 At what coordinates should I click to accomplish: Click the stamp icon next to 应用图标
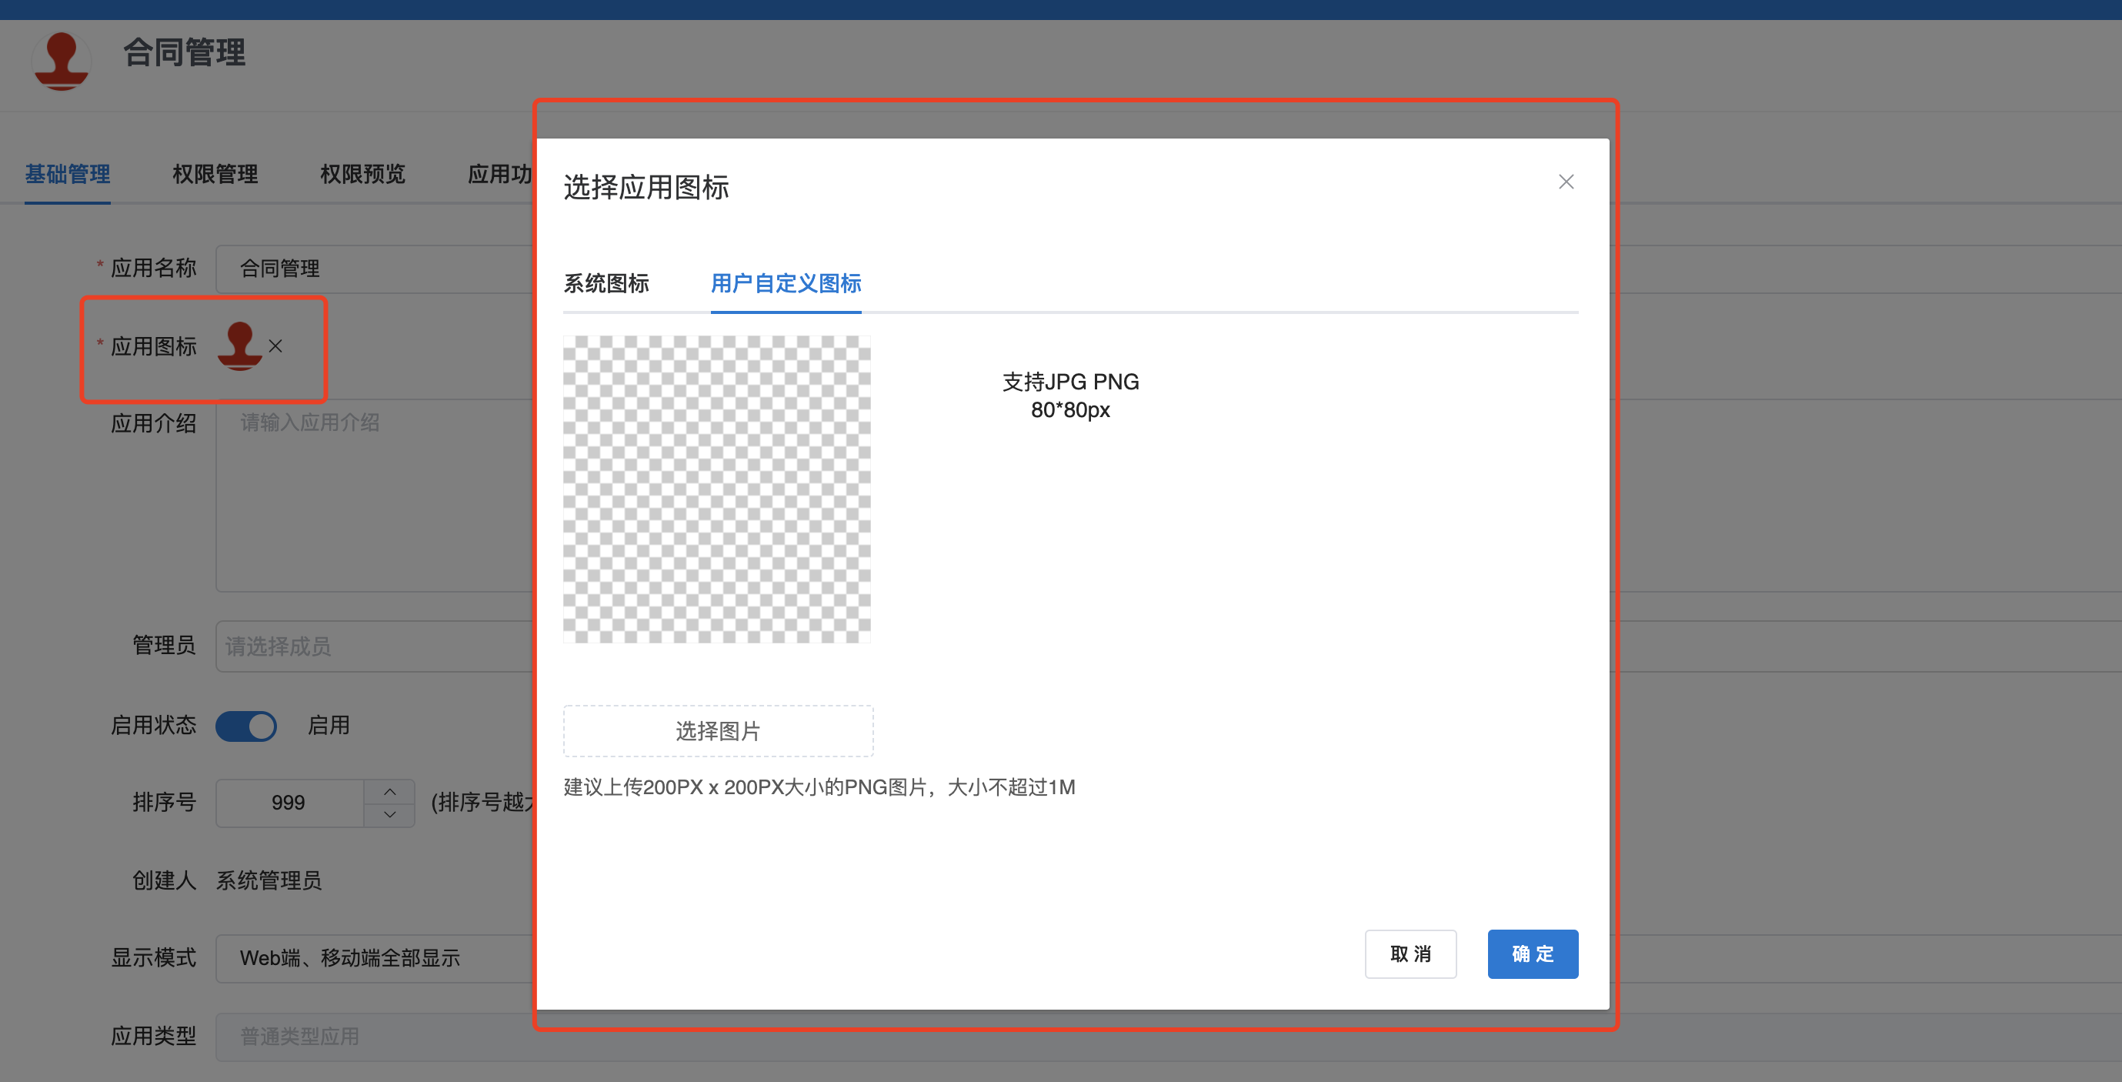point(239,346)
